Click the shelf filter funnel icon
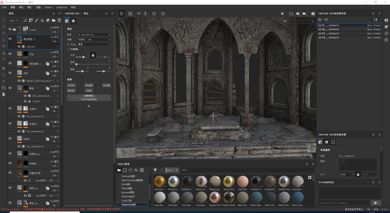This screenshot has height=213, width=390. coord(155,170)
